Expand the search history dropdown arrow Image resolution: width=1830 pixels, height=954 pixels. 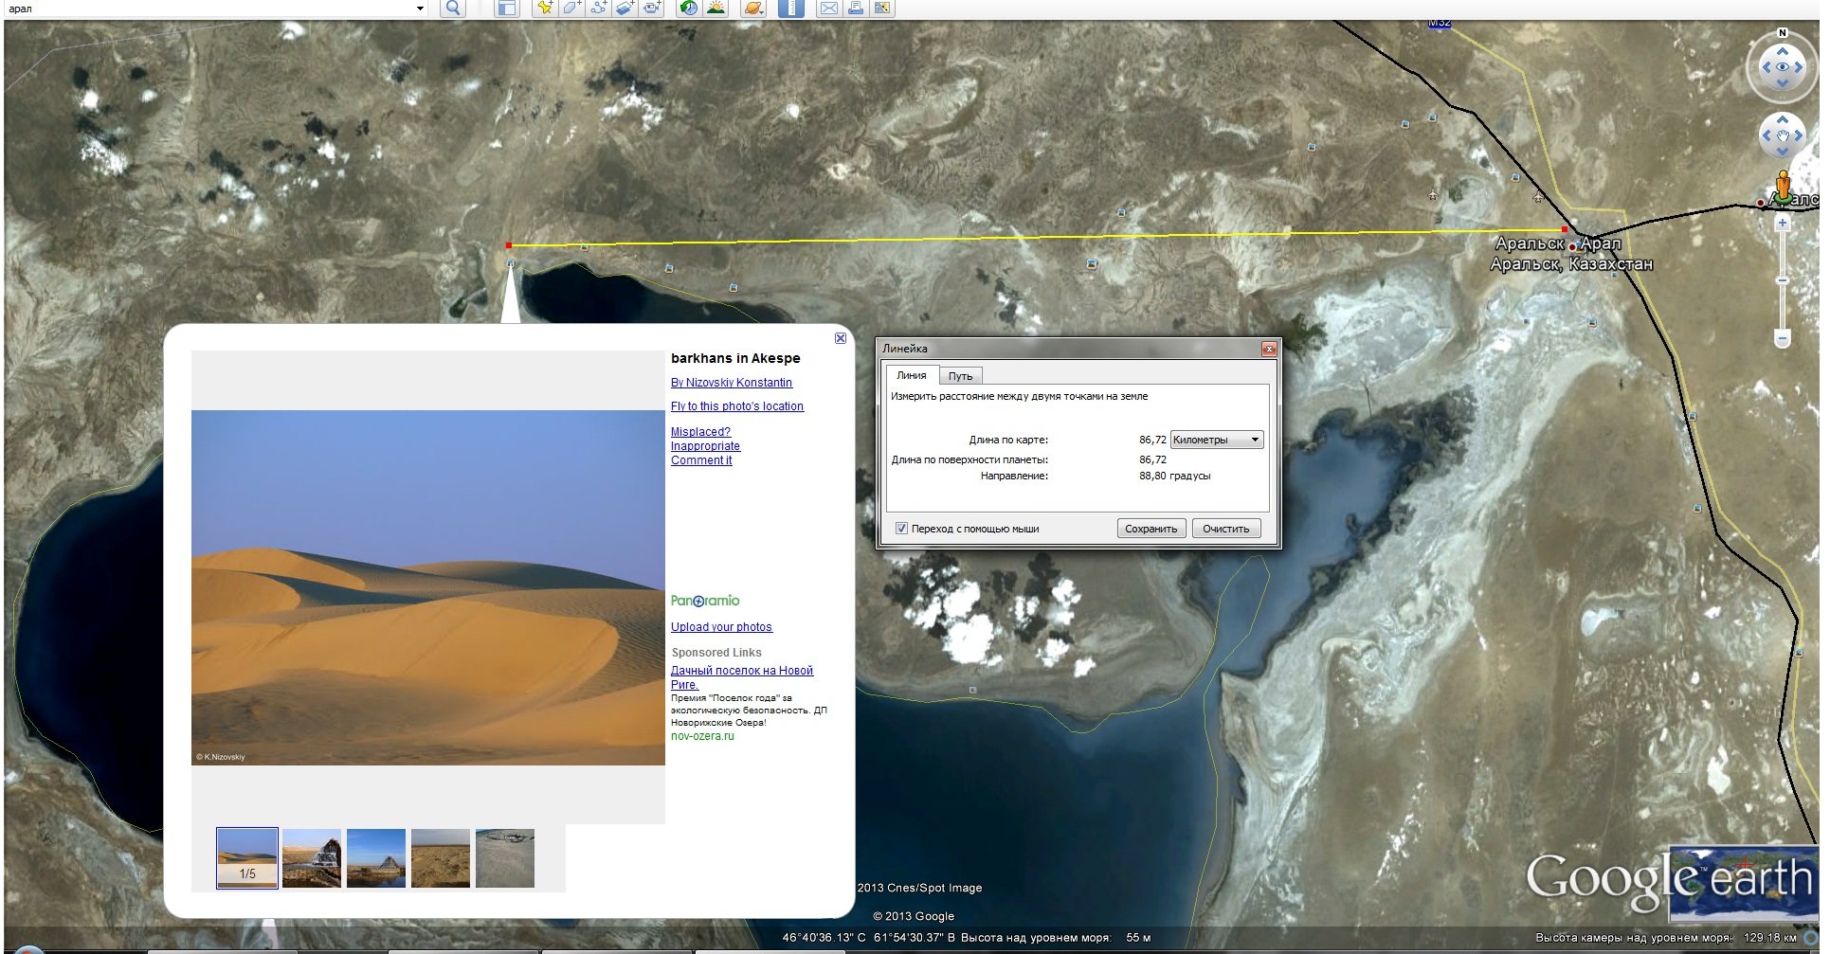(x=420, y=9)
